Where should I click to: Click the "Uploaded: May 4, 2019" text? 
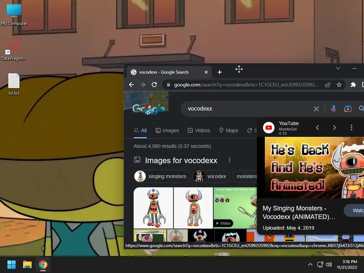(288, 228)
